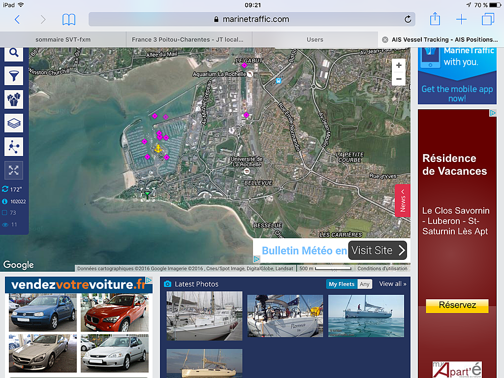Open AdChoices icon on Résidence de Vacances ad
Screen dimensions: 504x378
coord(493,113)
